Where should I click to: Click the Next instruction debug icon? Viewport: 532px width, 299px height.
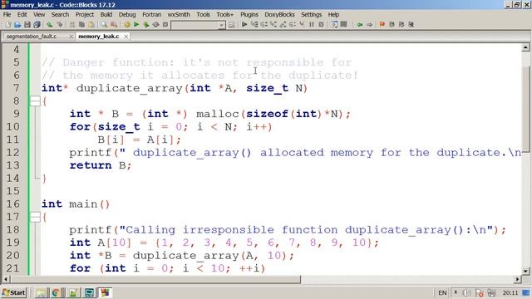tap(293, 24)
